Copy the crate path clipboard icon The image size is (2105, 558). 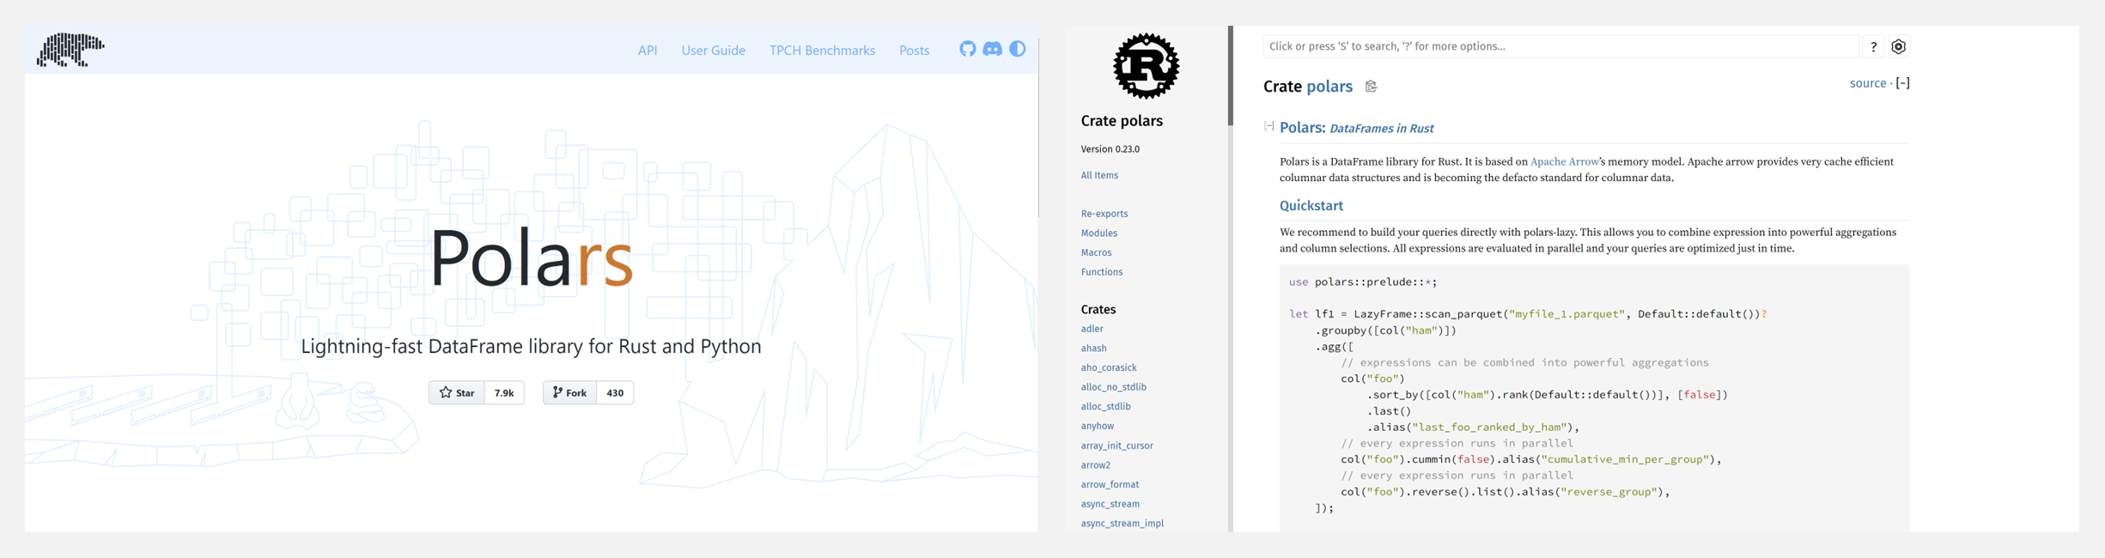click(x=1371, y=87)
